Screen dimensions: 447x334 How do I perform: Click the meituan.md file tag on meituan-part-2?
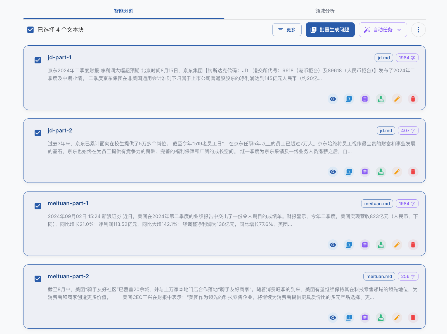coord(379,276)
